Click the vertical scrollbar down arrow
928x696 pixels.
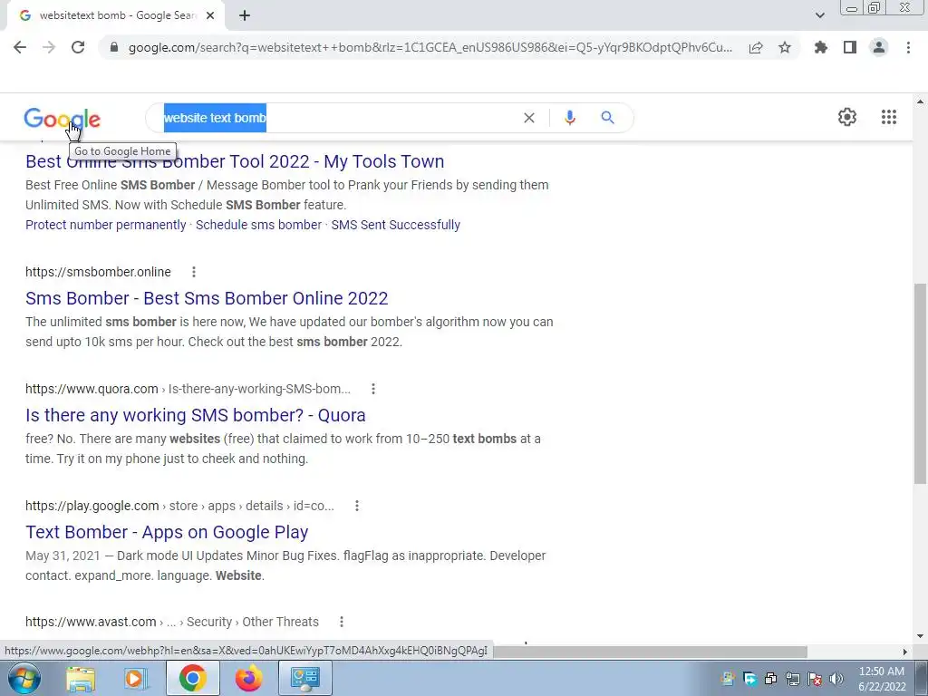pyautogui.click(x=920, y=637)
